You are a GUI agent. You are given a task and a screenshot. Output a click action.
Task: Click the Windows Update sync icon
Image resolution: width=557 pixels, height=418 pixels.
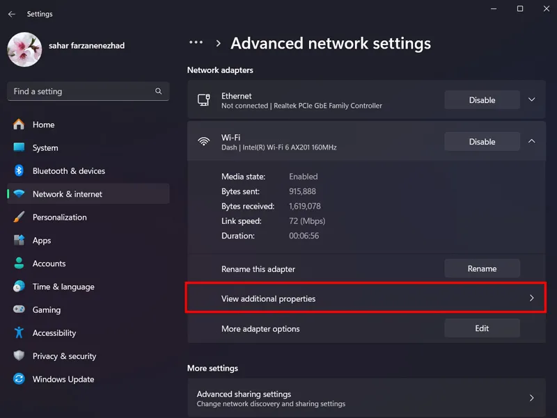pyautogui.click(x=19, y=379)
